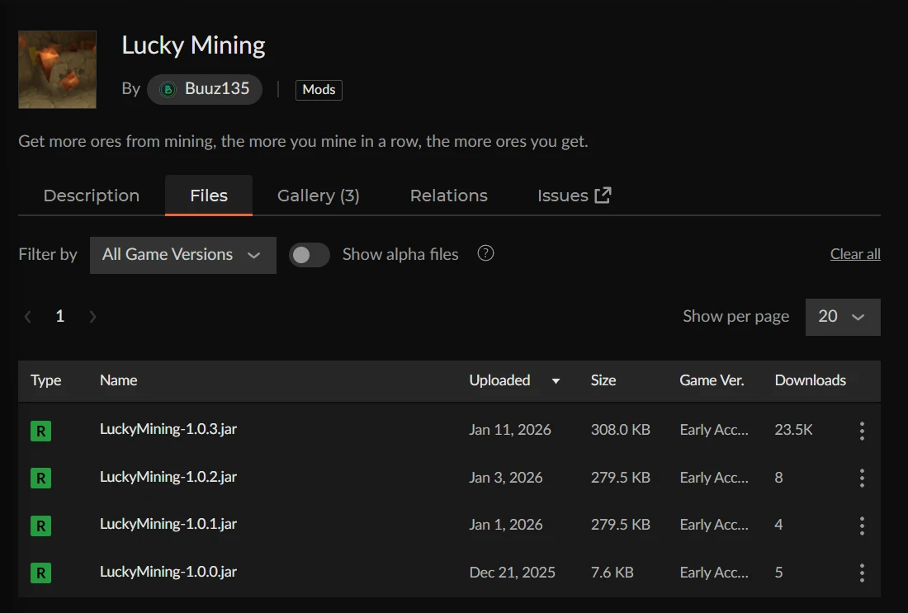
Task: Enable the Show alpha files toggle
Action: click(310, 255)
